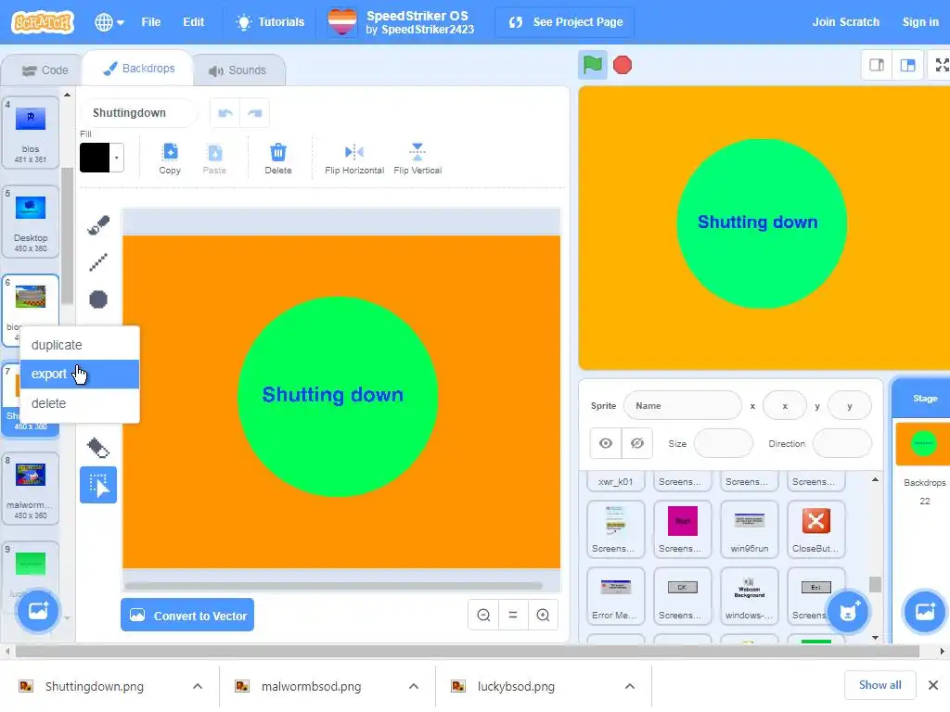Click the green flag to run

pyautogui.click(x=592, y=65)
